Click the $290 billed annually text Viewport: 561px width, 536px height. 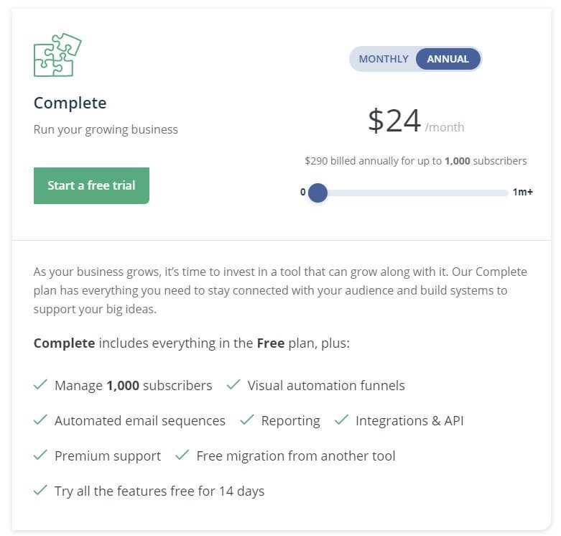[416, 161]
